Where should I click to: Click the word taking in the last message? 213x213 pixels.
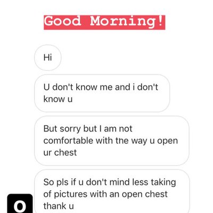click(x=163, y=183)
